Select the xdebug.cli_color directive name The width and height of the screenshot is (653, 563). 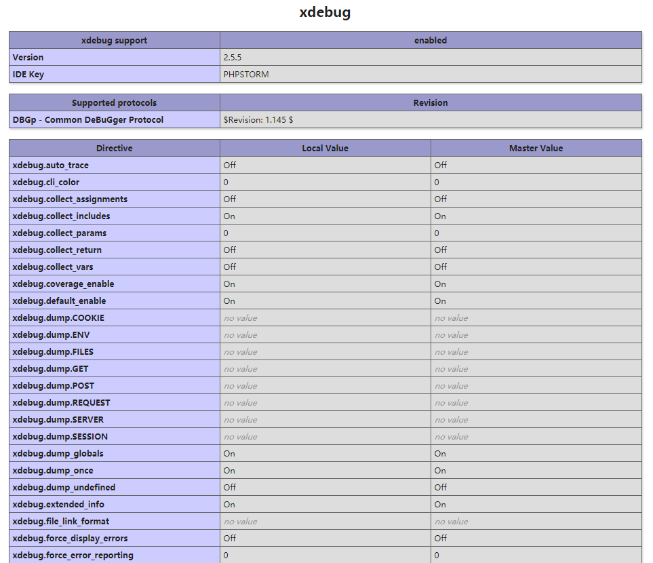pos(46,182)
